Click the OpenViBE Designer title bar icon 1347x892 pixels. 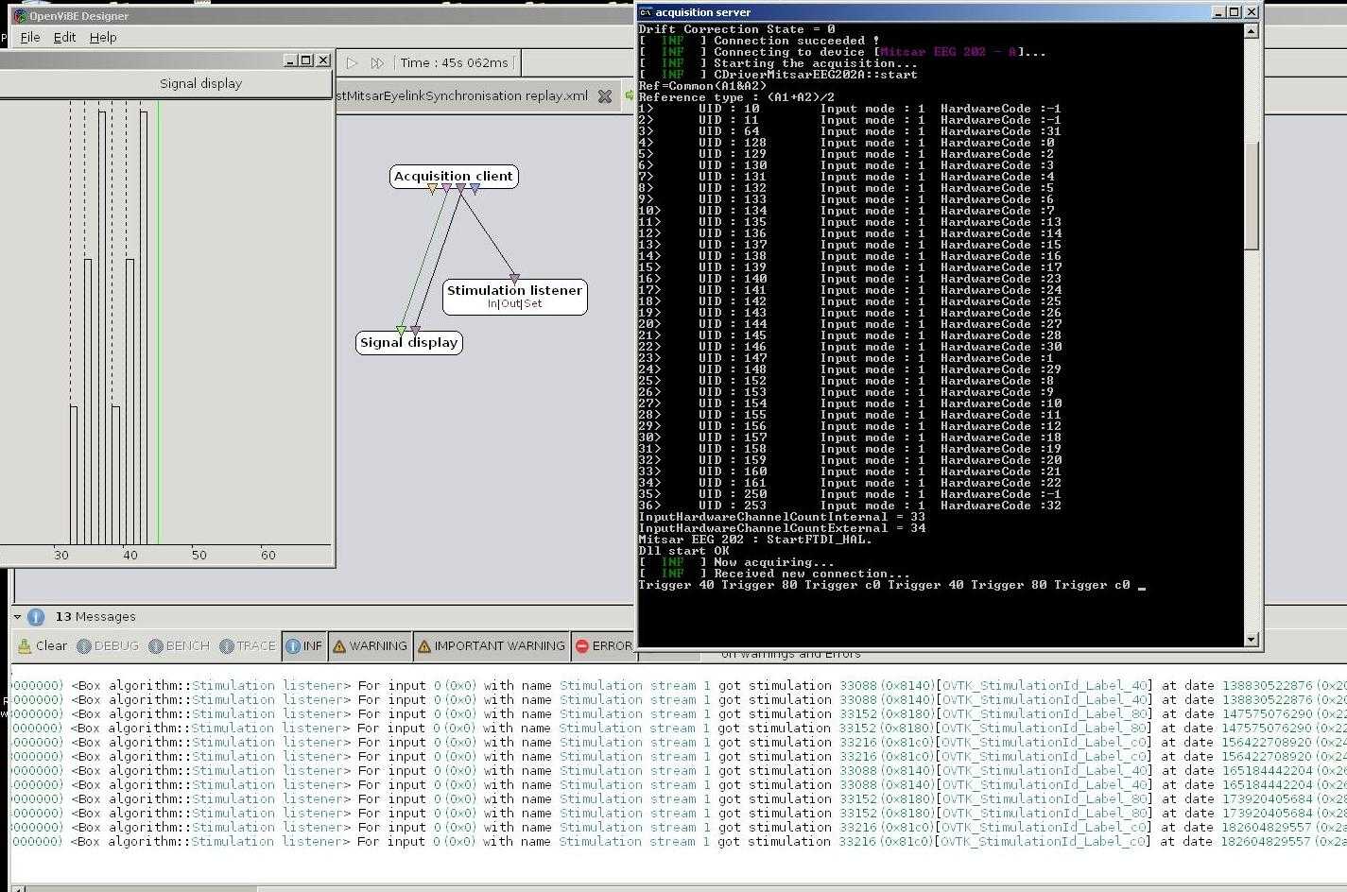click(x=20, y=16)
